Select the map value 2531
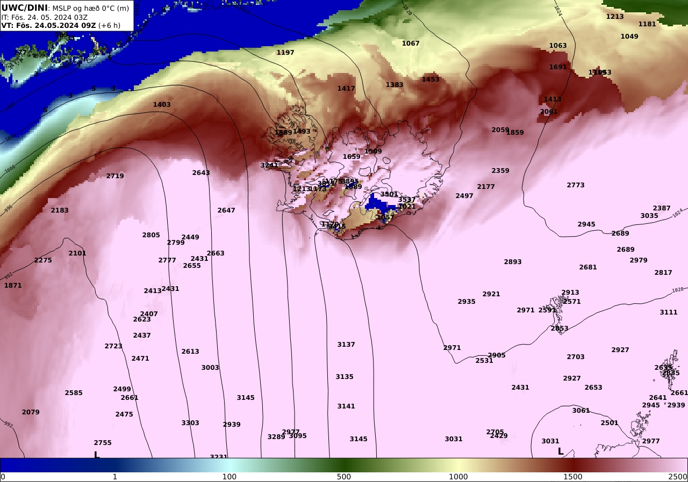 click(x=484, y=361)
